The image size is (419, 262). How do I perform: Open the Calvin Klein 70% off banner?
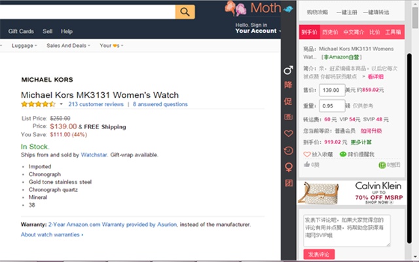click(x=352, y=193)
